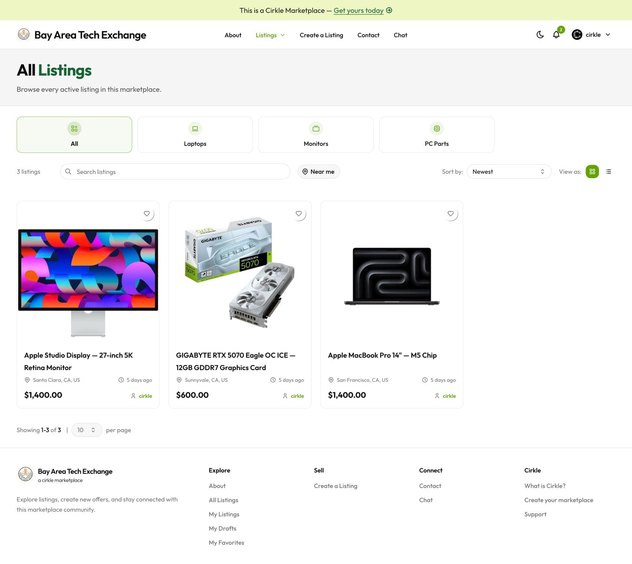Click the Santa Clara location pin icon

(x=27, y=380)
